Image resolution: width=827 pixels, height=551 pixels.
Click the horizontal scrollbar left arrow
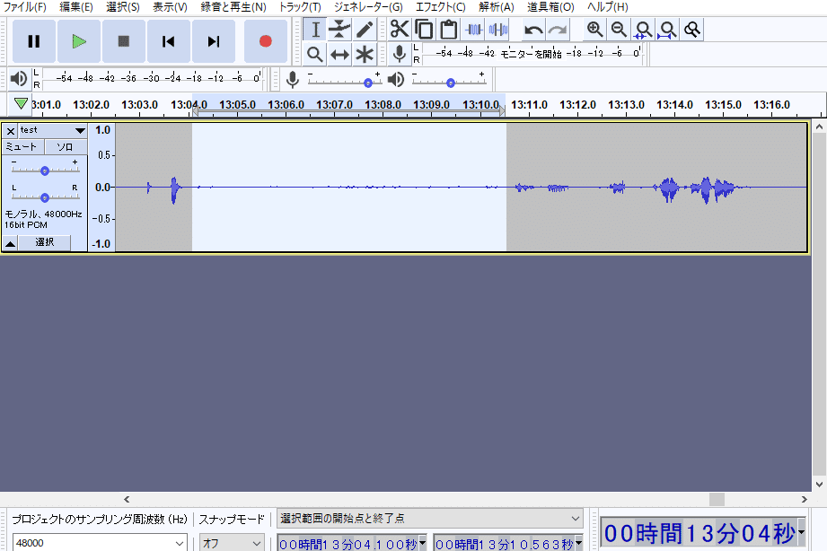[127, 499]
